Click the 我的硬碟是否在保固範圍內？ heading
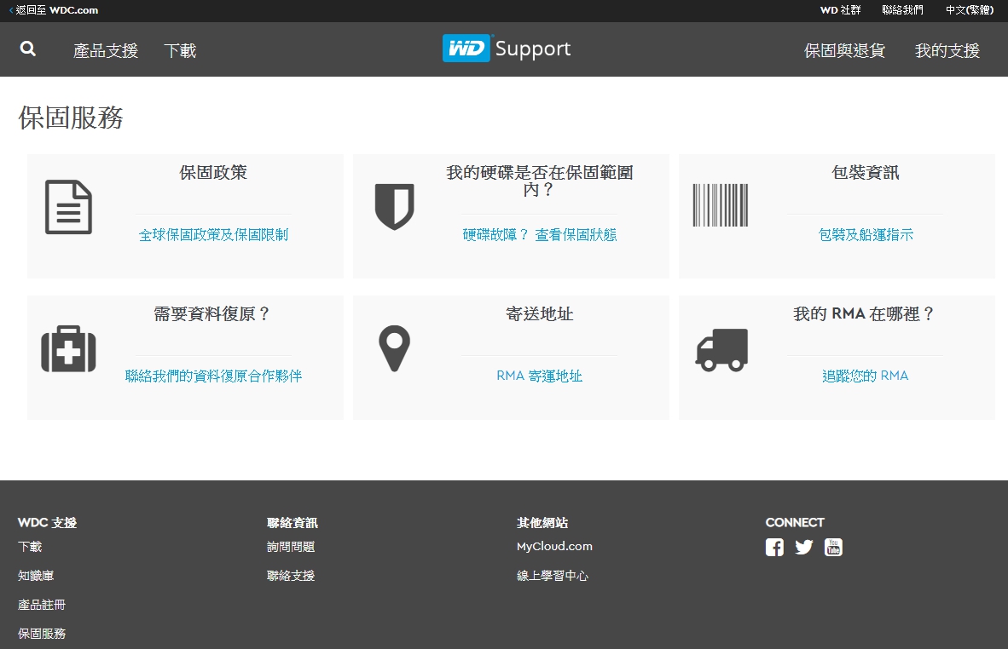The width and height of the screenshot is (1008, 649). [x=539, y=181]
